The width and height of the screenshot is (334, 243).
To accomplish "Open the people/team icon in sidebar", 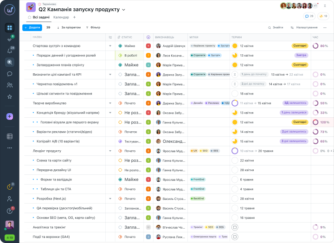I will (10, 85).
